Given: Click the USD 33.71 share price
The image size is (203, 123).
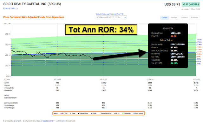Looking at the screenshot, I should (x=172, y=4).
